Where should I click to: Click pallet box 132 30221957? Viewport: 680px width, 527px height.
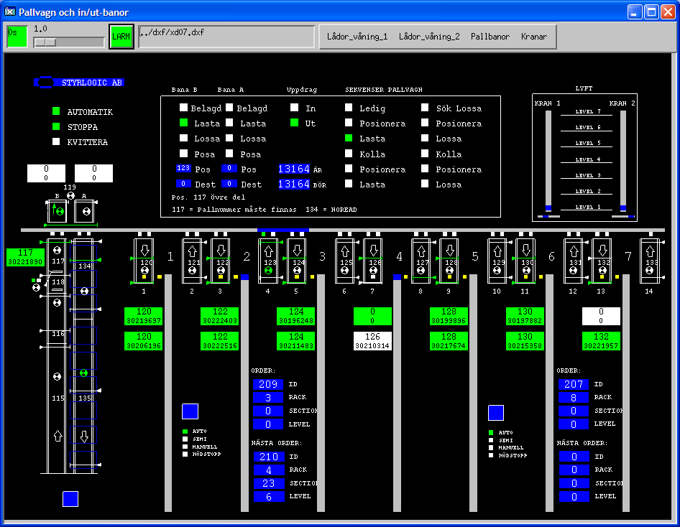tap(601, 341)
